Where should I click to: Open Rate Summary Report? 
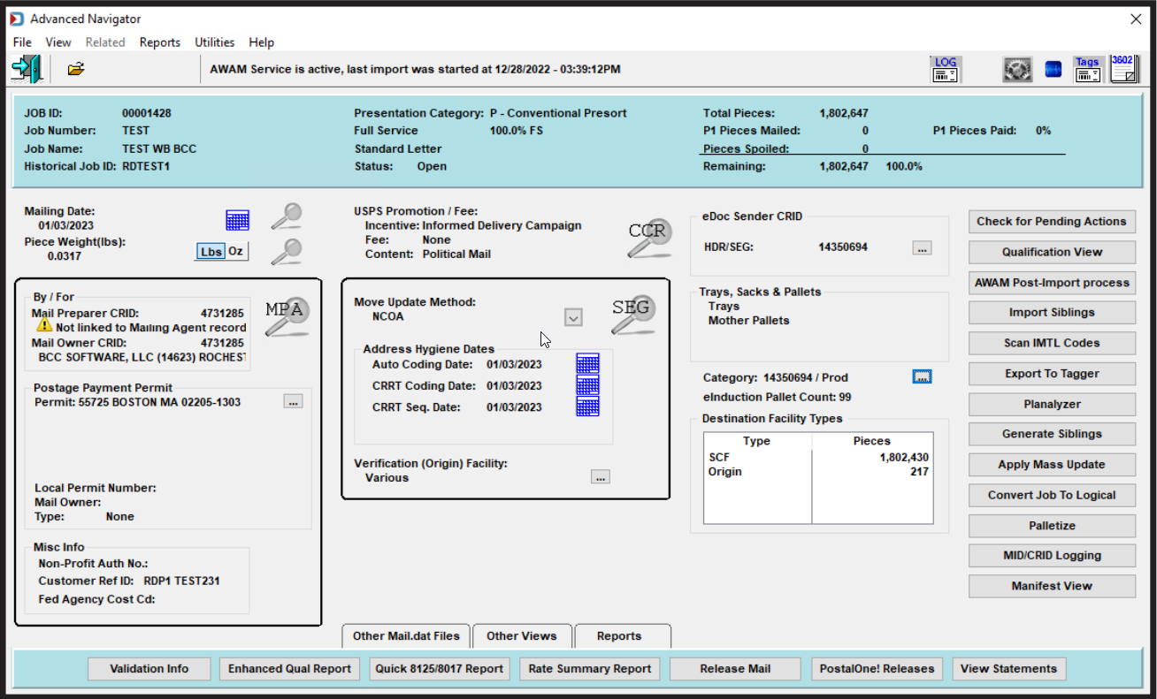(x=590, y=669)
